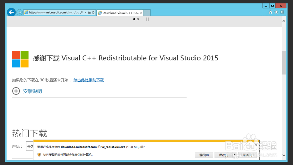Open Favorites star icon
The image size is (293, 165).
(x=276, y=12)
